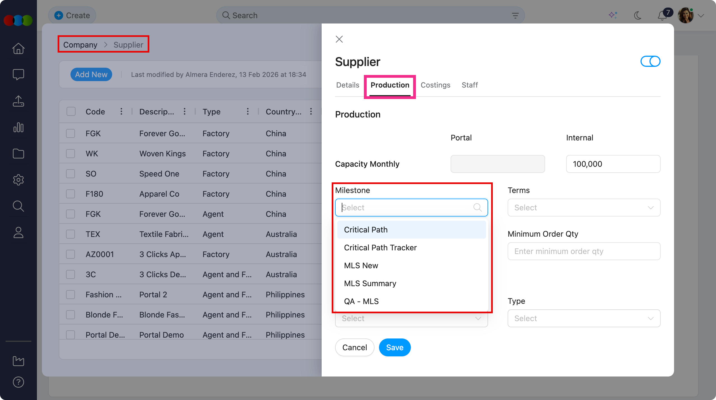Click the magnifier icon in Milestone field
This screenshot has height=400, width=716.
pos(477,207)
